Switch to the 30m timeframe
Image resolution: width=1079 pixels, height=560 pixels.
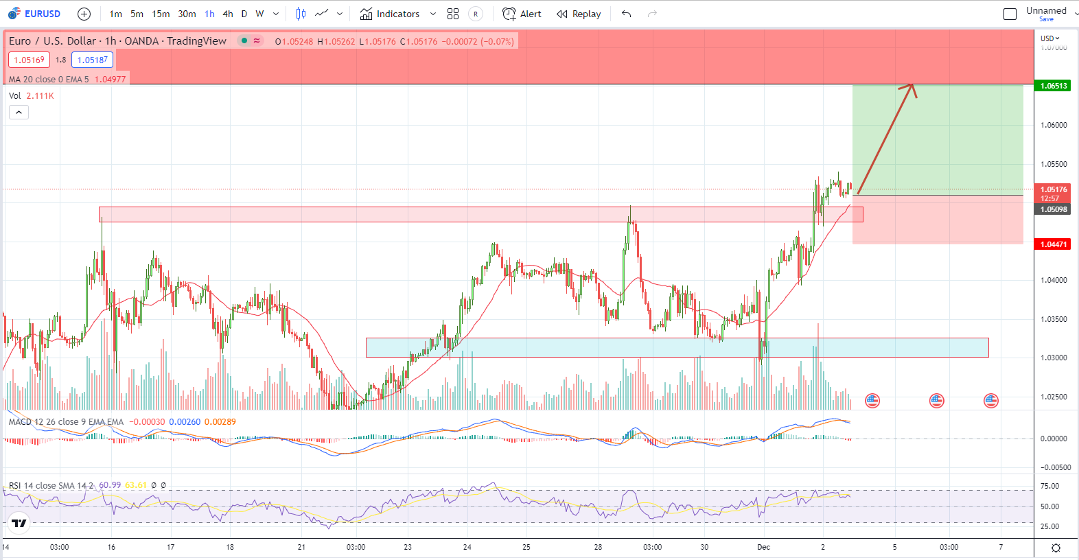(x=187, y=14)
